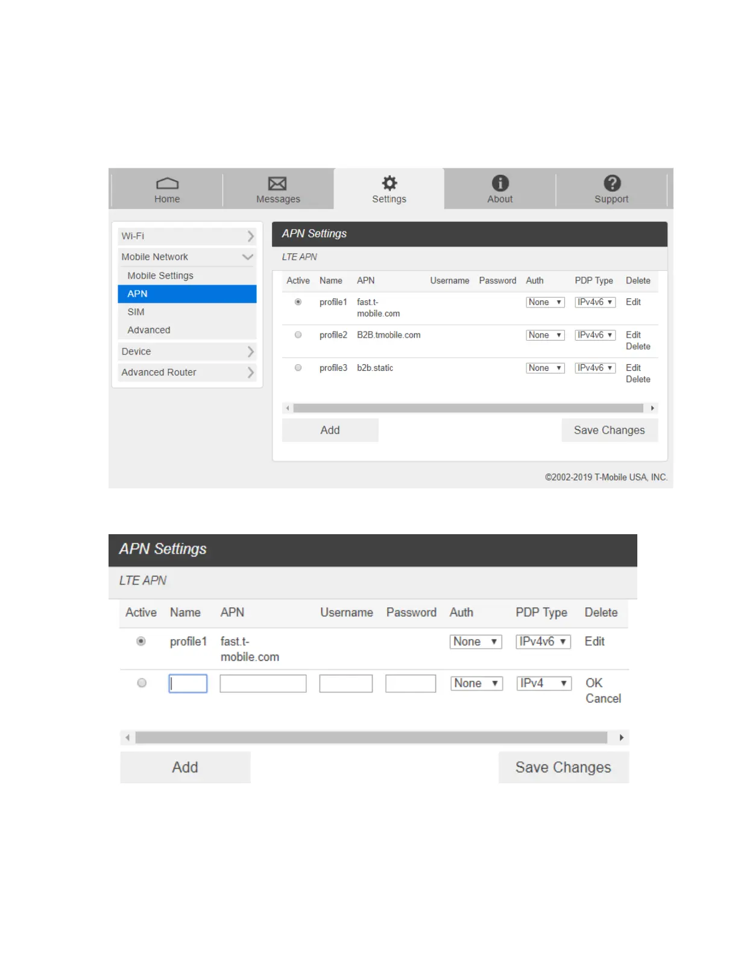
Task: Open the About info icon
Action: (x=500, y=183)
